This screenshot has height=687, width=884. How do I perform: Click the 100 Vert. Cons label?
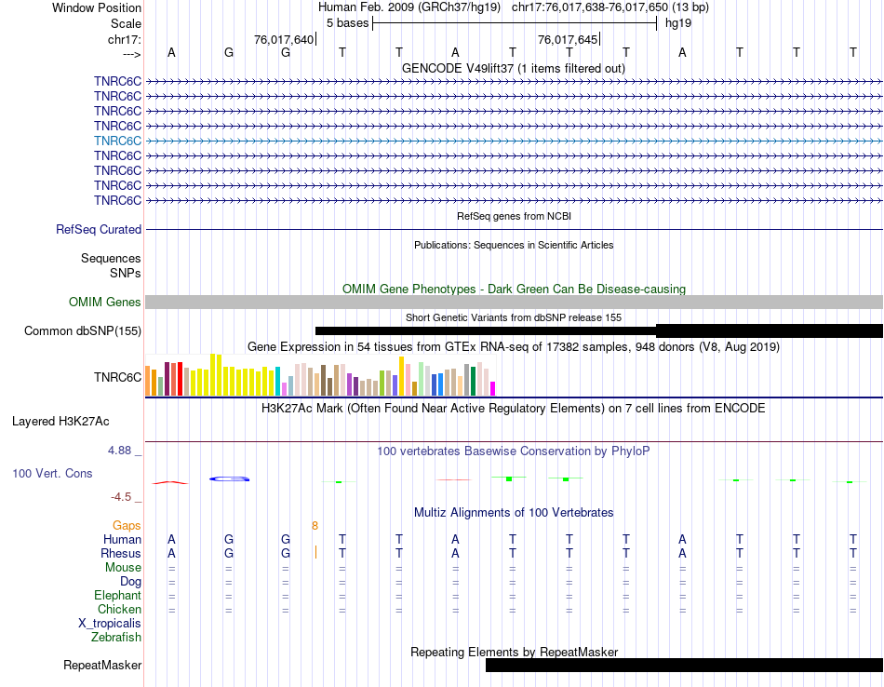[52, 473]
